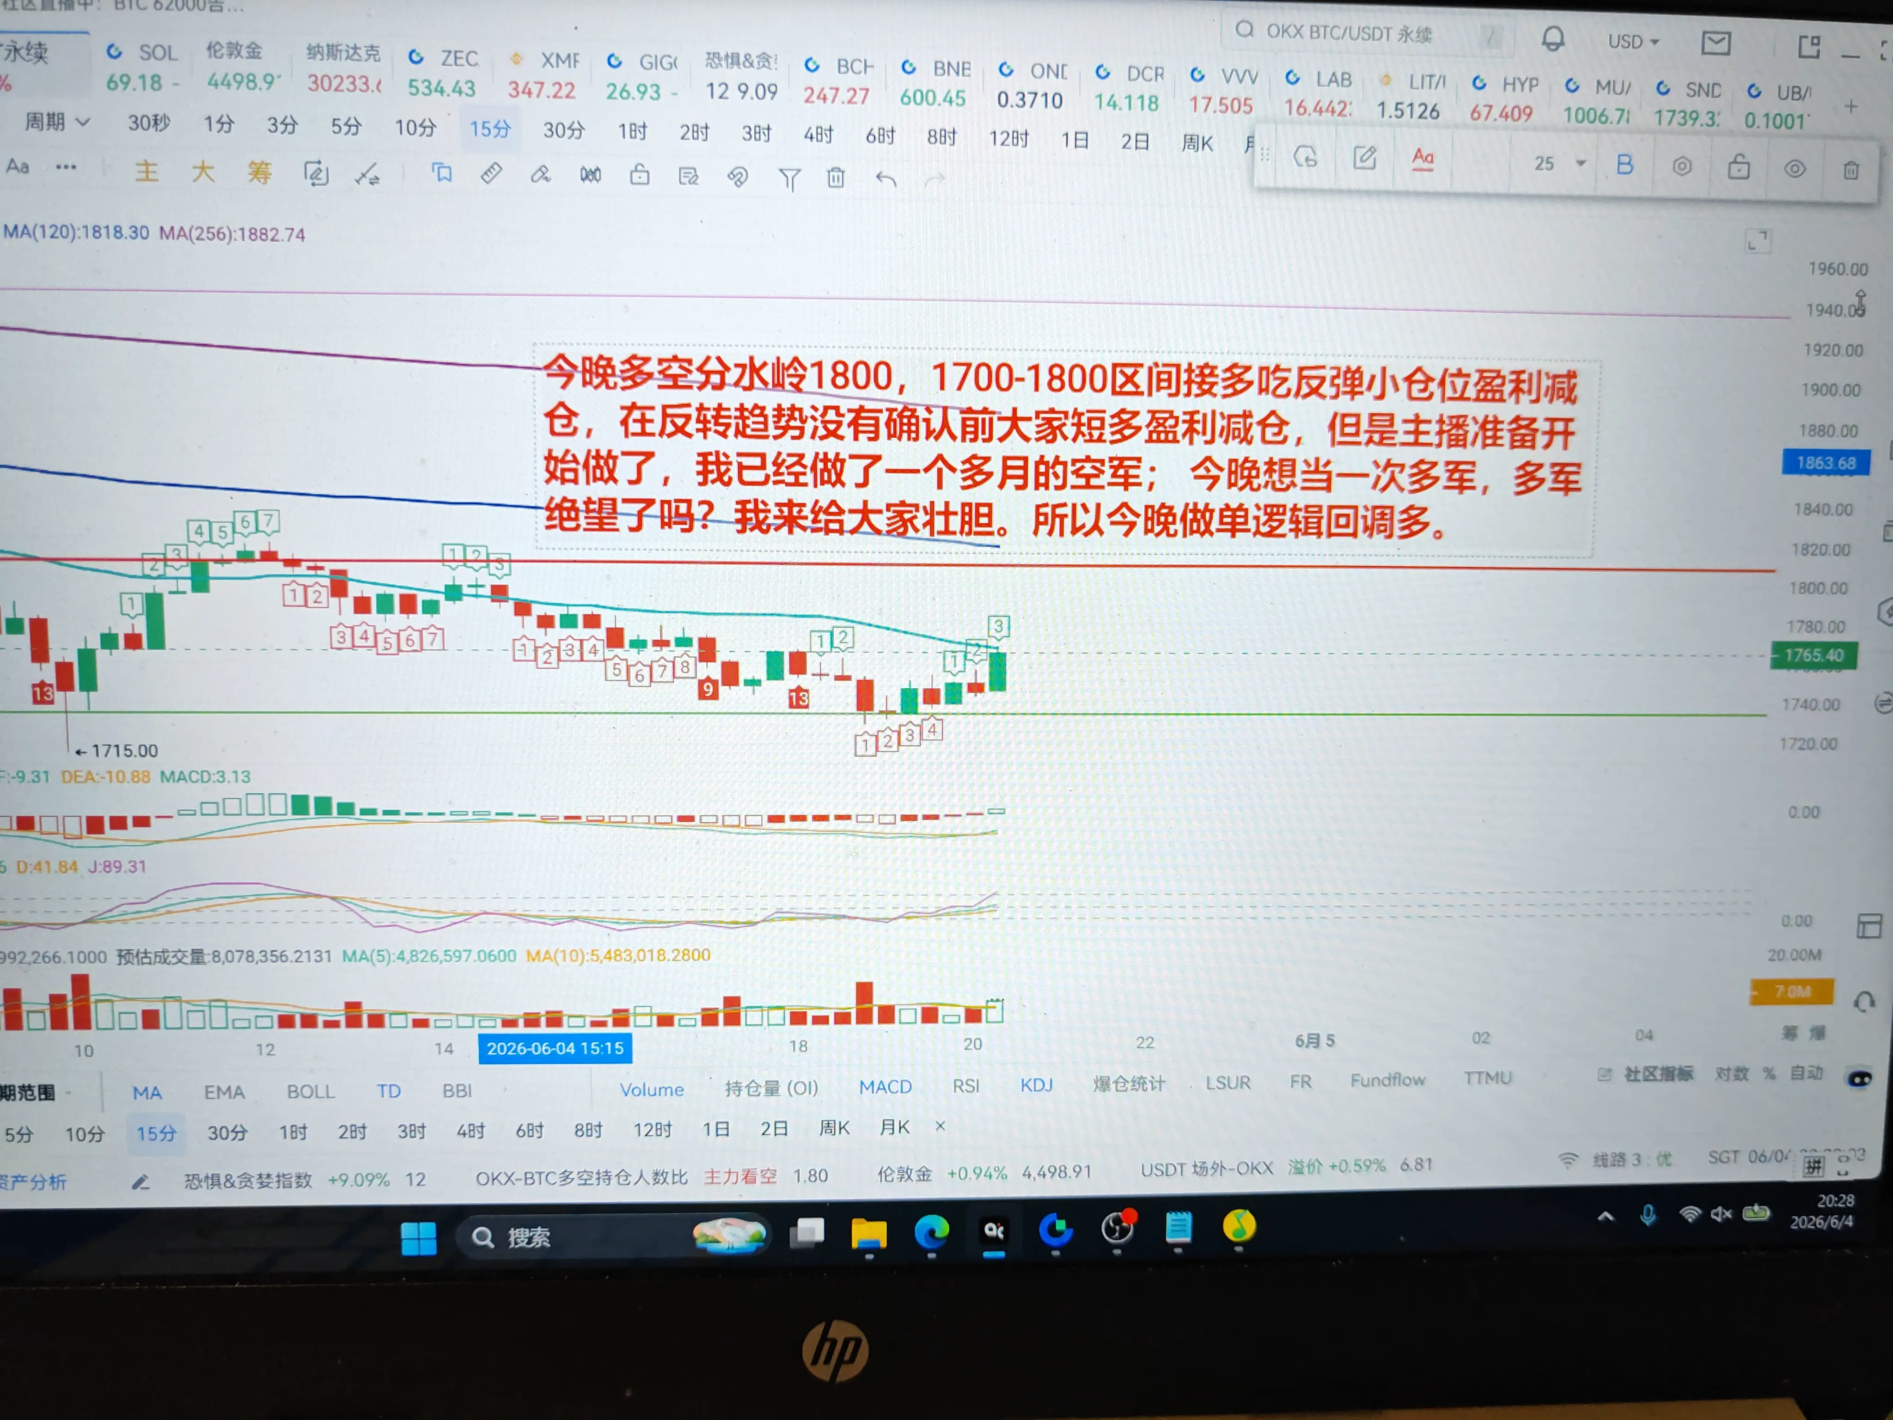1893x1420 pixels.
Task: Click the Fundflow indicator button
Action: pos(1388,1080)
